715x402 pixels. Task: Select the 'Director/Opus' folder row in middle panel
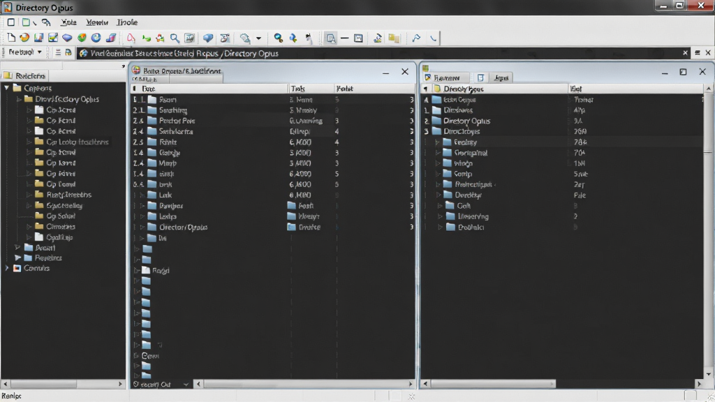point(272,227)
